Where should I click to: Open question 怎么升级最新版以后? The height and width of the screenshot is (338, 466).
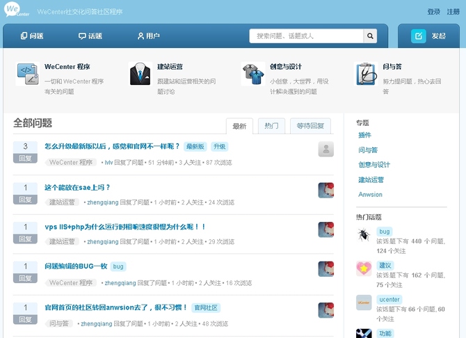click(x=112, y=146)
